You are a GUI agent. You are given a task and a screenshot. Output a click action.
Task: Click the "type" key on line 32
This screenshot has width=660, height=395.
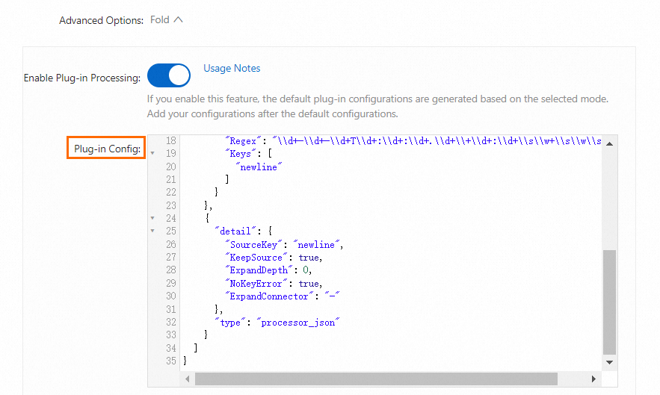tap(230, 323)
